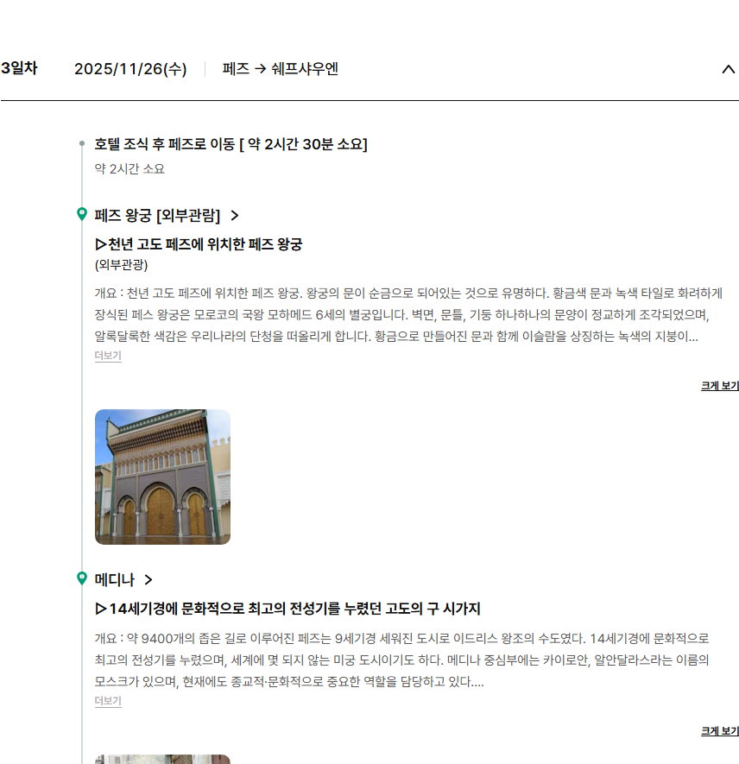This screenshot has width=739, height=764.
Task: Open the Fez palace gate thumbnail
Action: point(162,477)
